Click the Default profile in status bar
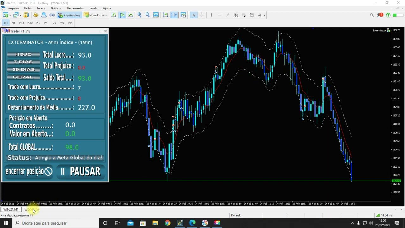Image resolution: width=405 pixels, height=228 pixels. tap(236, 215)
